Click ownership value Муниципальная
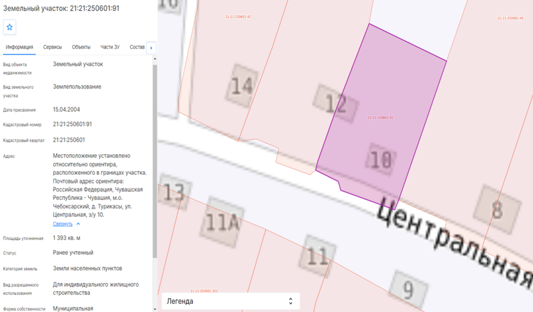533x312 pixels. click(x=73, y=309)
